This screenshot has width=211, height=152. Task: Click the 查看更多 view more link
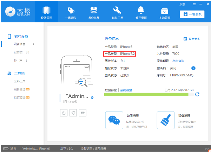194,39
